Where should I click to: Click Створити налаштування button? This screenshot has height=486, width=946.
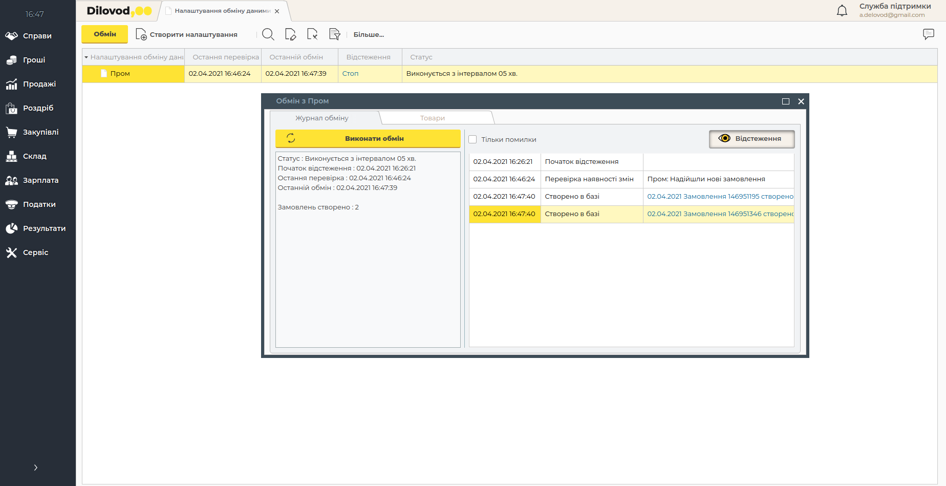coord(187,35)
